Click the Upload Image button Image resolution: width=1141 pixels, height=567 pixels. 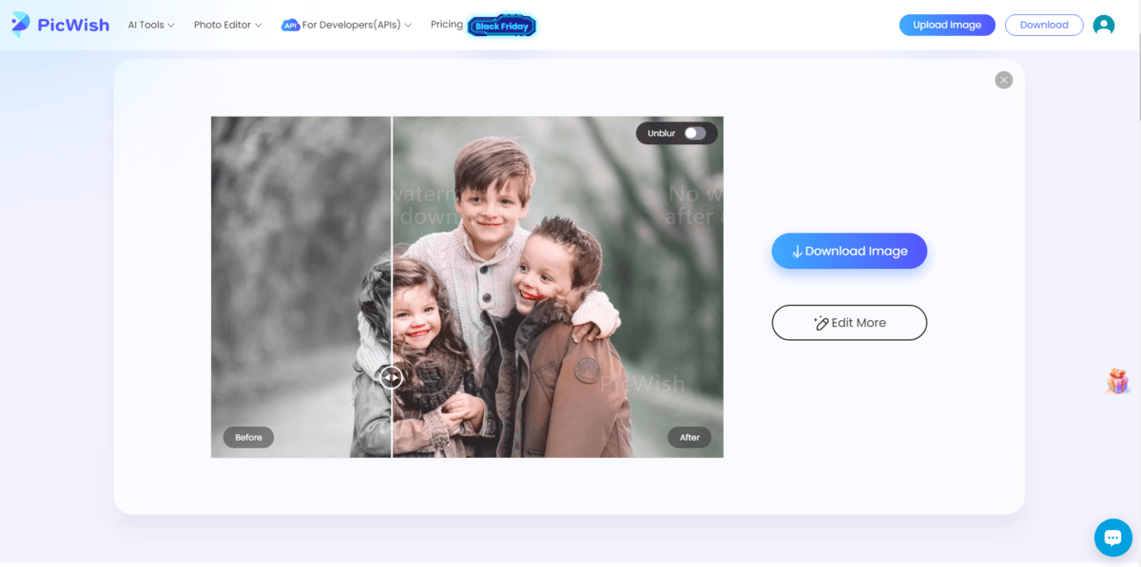(x=947, y=26)
